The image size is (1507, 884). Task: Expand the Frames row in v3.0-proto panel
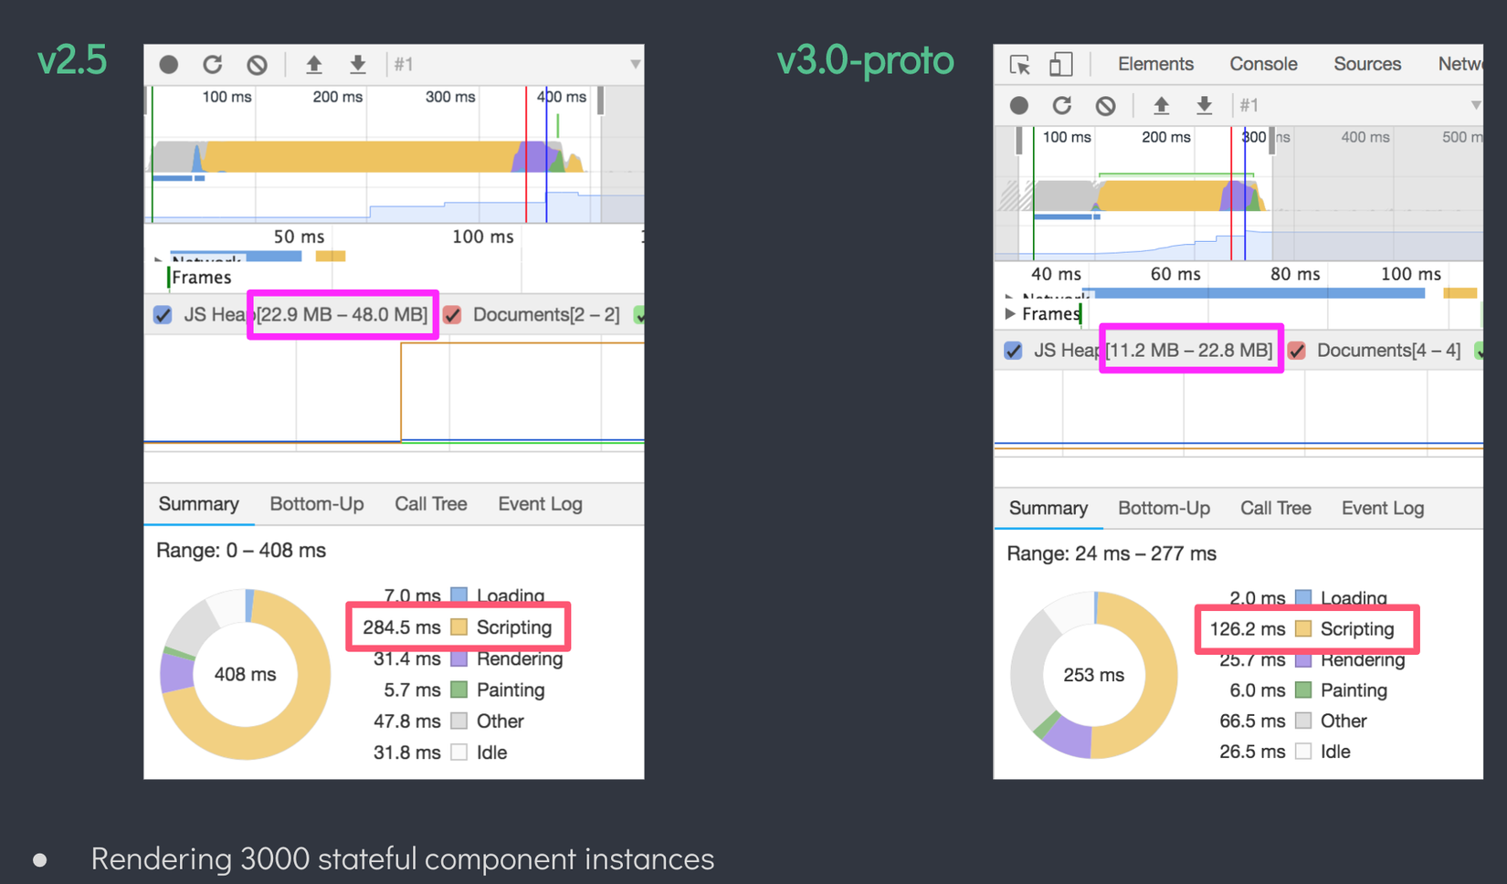(1009, 314)
